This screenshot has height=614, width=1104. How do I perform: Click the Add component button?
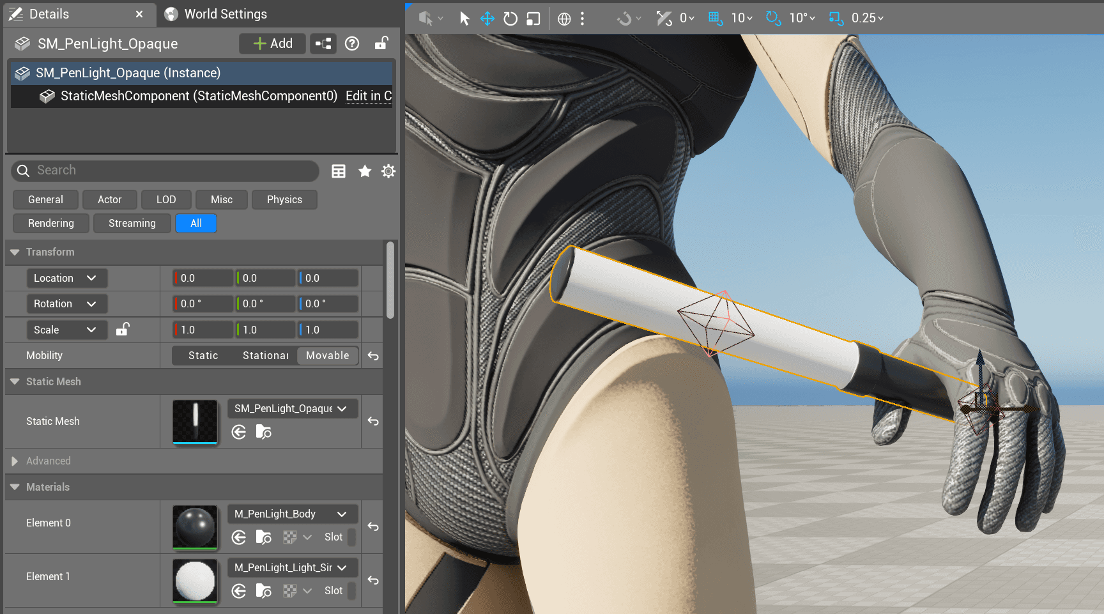pyautogui.click(x=273, y=43)
